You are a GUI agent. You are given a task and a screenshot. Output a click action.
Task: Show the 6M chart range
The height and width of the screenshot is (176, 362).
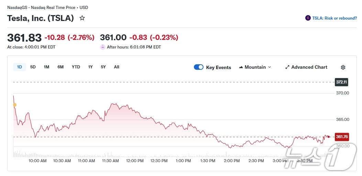(x=61, y=67)
